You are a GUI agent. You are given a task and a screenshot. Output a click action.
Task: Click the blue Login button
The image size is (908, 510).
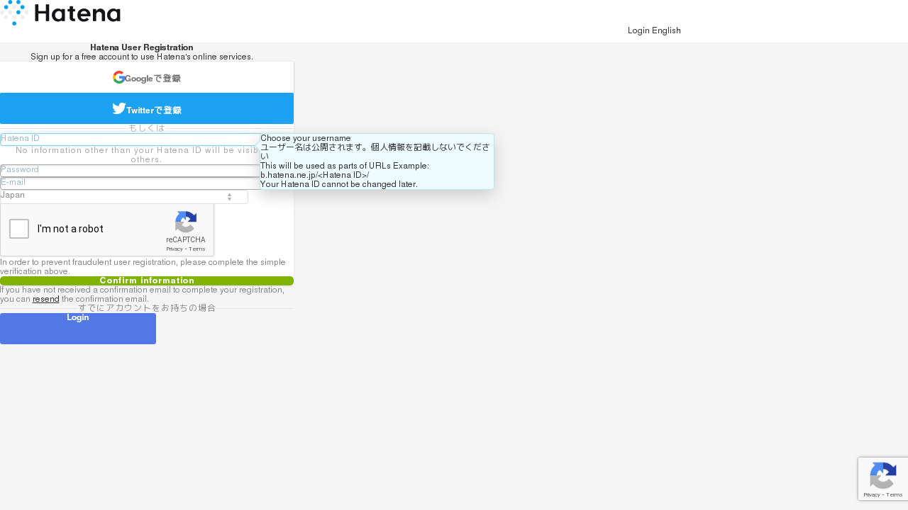78,329
